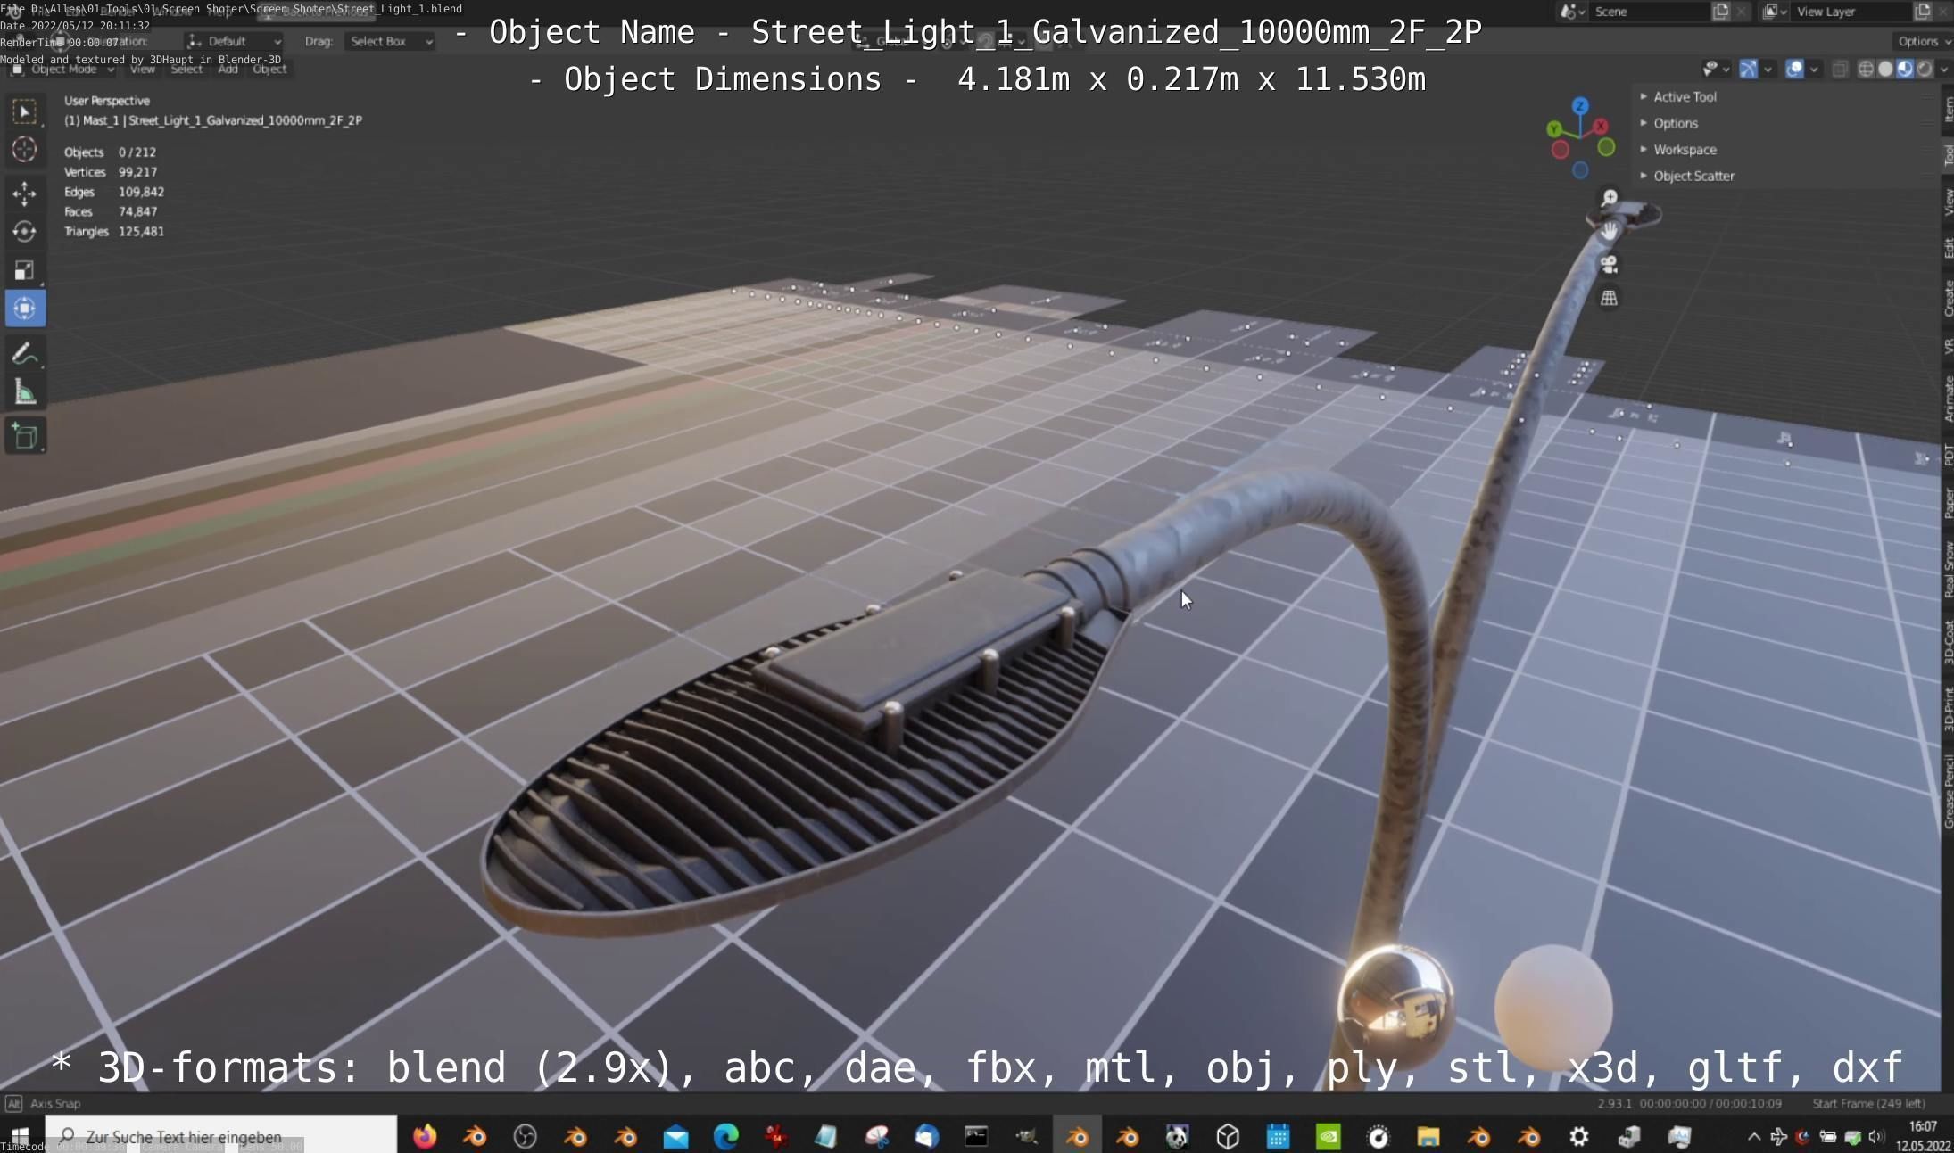Select the Annotate pencil tool
This screenshot has height=1153, width=1954.
(x=24, y=354)
